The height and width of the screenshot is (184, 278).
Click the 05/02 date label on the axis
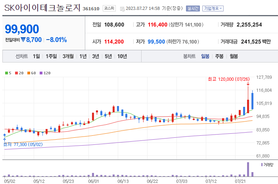[10, 181]
